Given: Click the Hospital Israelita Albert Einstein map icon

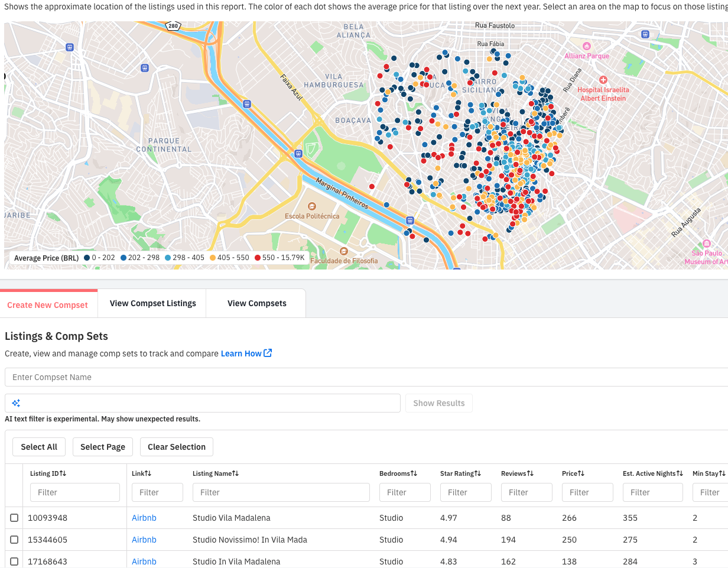Looking at the screenshot, I should click(x=603, y=80).
